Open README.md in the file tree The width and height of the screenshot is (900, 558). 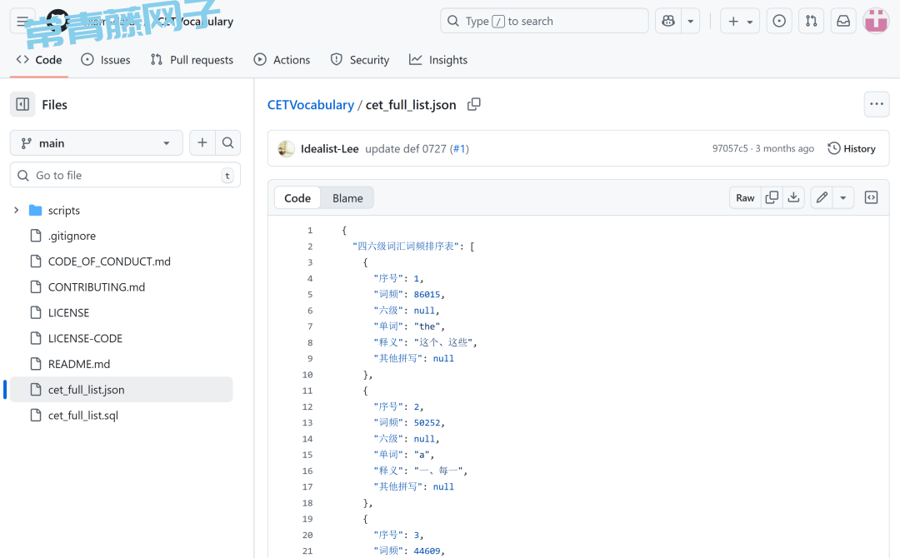coord(78,364)
